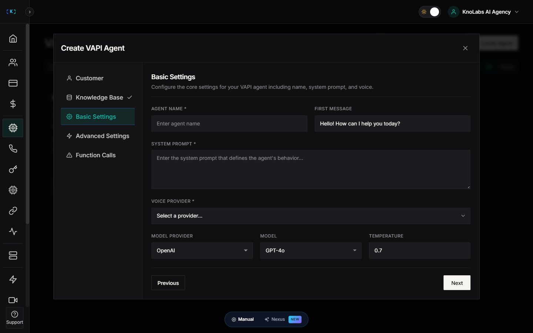Click the NEW badge next to Nexus

pos(295,319)
